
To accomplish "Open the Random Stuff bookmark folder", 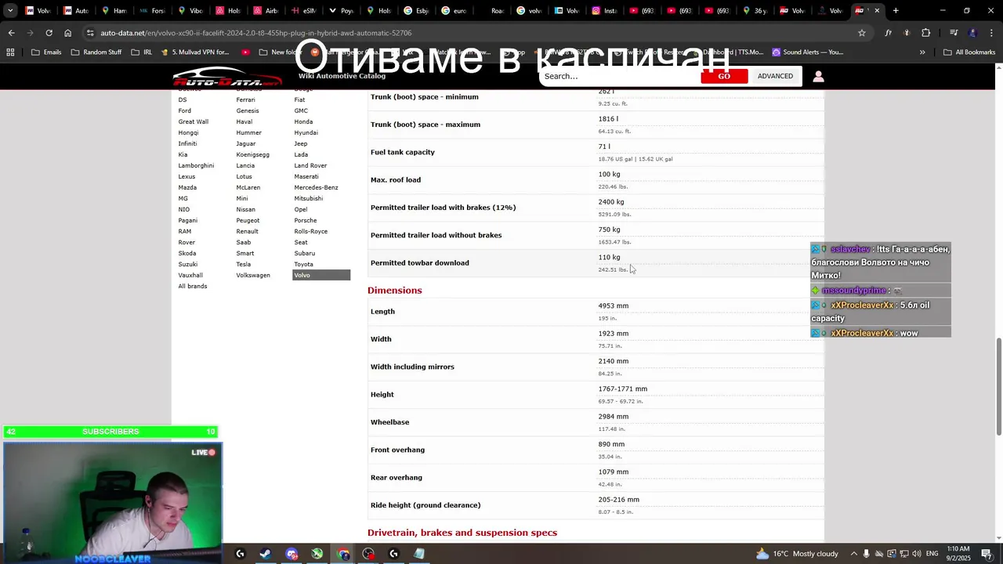I will [96, 52].
